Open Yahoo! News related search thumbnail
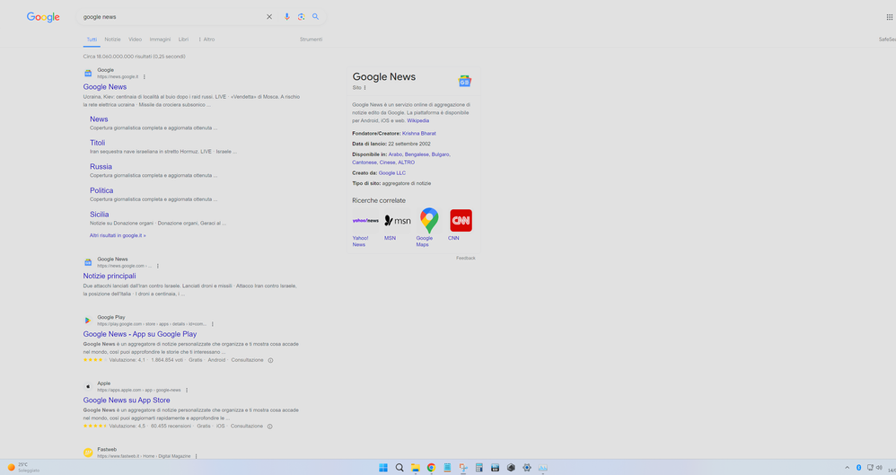This screenshot has height=475, width=896. (365, 221)
